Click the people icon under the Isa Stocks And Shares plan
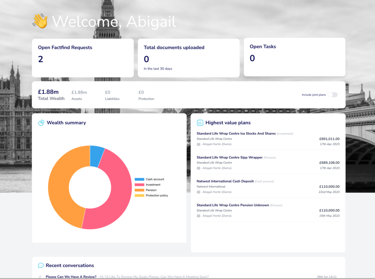The height and width of the screenshot is (279, 375). 198,144
